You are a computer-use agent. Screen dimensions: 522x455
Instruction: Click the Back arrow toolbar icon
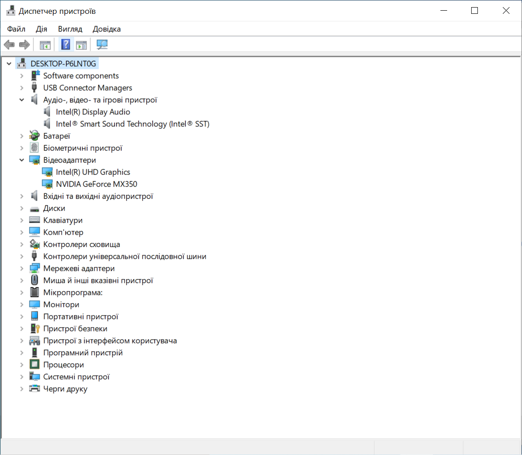click(9, 45)
